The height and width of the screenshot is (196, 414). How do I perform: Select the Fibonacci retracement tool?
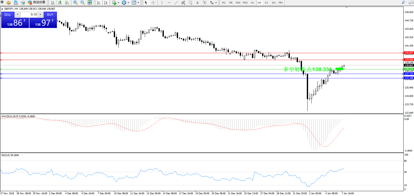click(x=190, y=3)
